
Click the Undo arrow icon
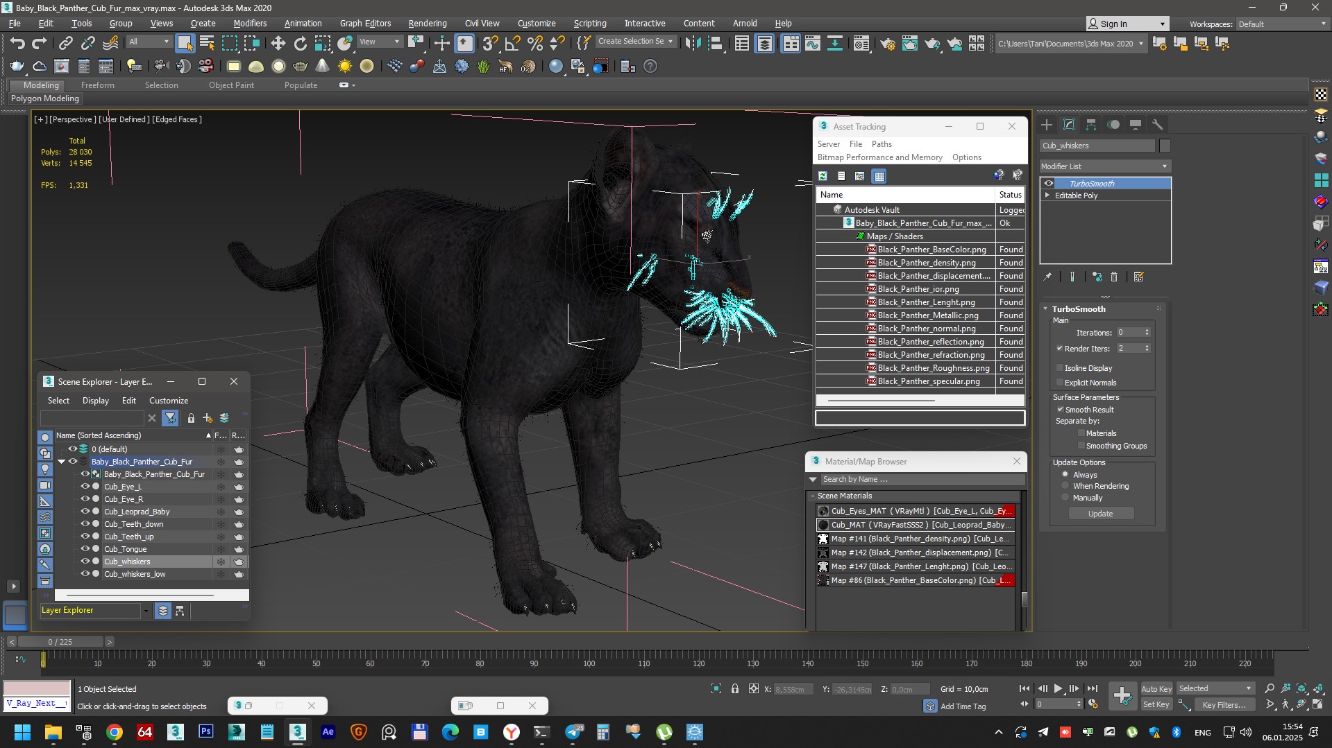tap(17, 44)
